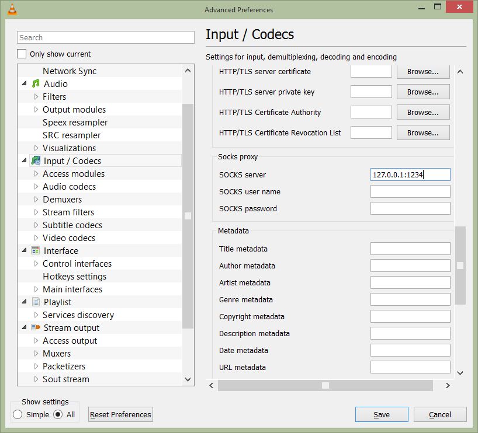
Task: Select the Simple settings radio button
Action: [x=18, y=414]
